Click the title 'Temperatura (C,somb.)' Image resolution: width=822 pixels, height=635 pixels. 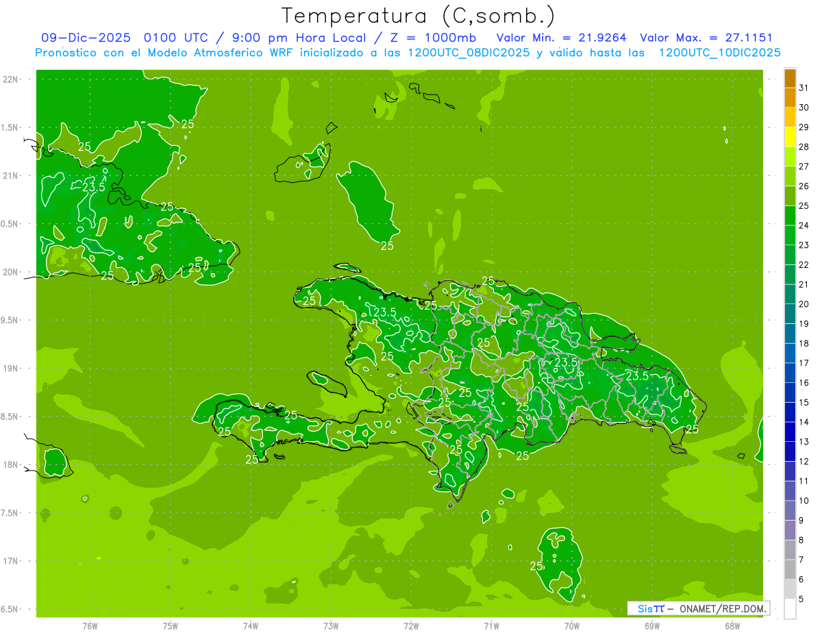419,16
